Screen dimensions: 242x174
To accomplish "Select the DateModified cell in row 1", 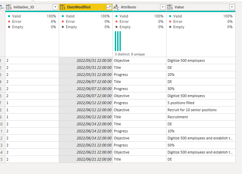I will pos(86,60).
